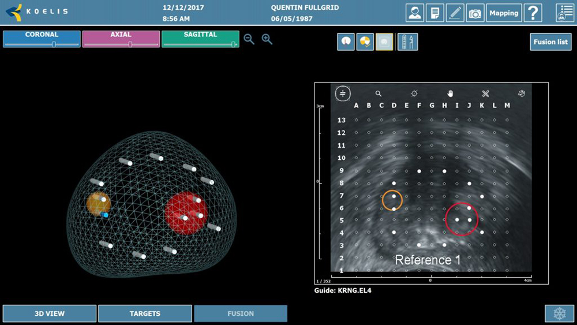The height and width of the screenshot is (325, 577).
Task: Open the report document icon
Action: (x=434, y=13)
